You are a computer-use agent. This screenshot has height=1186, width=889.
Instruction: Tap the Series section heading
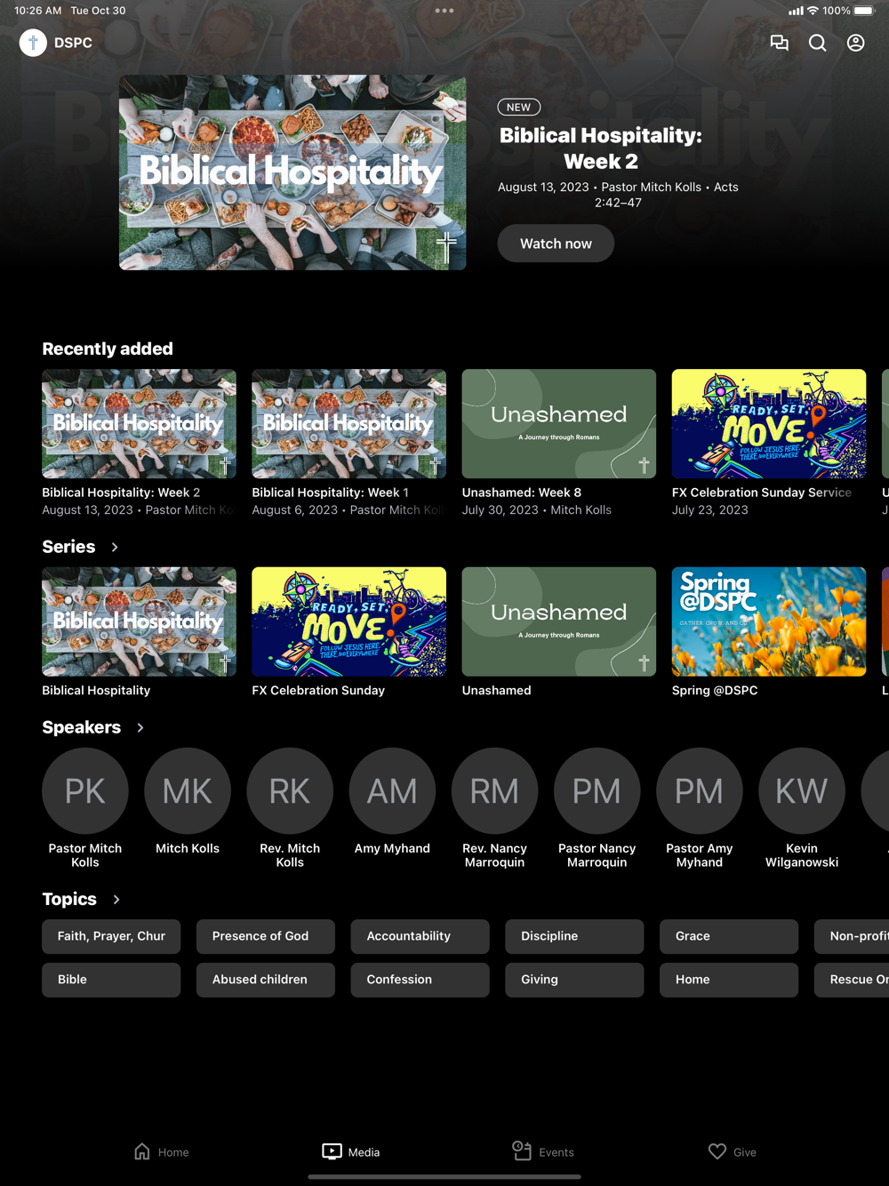point(68,547)
